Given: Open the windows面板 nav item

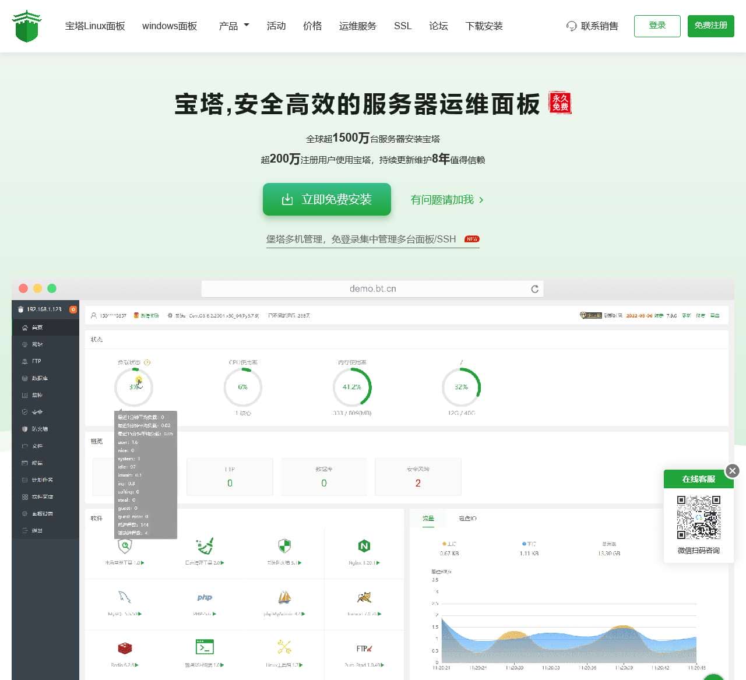Looking at the screenshot, I should (x=170, y=26).
